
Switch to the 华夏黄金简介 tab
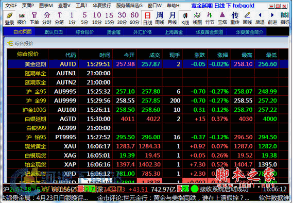pyautogui.click(x=249, y=32)
